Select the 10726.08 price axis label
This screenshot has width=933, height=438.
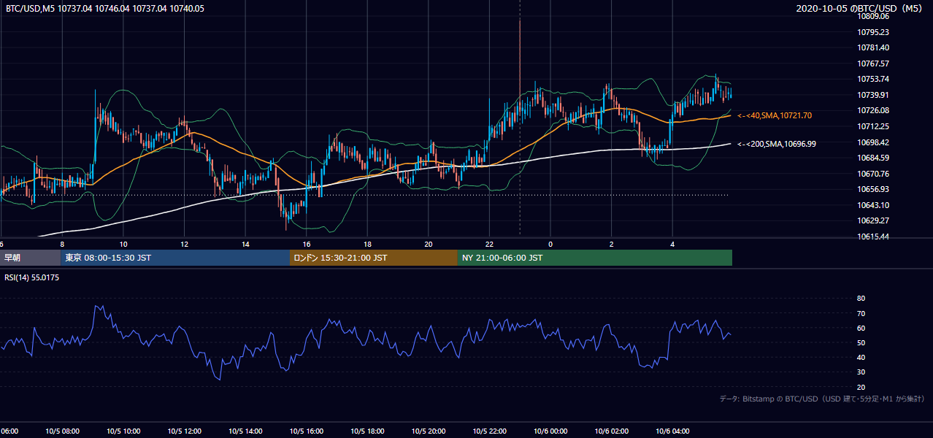[x=873, y=110]
